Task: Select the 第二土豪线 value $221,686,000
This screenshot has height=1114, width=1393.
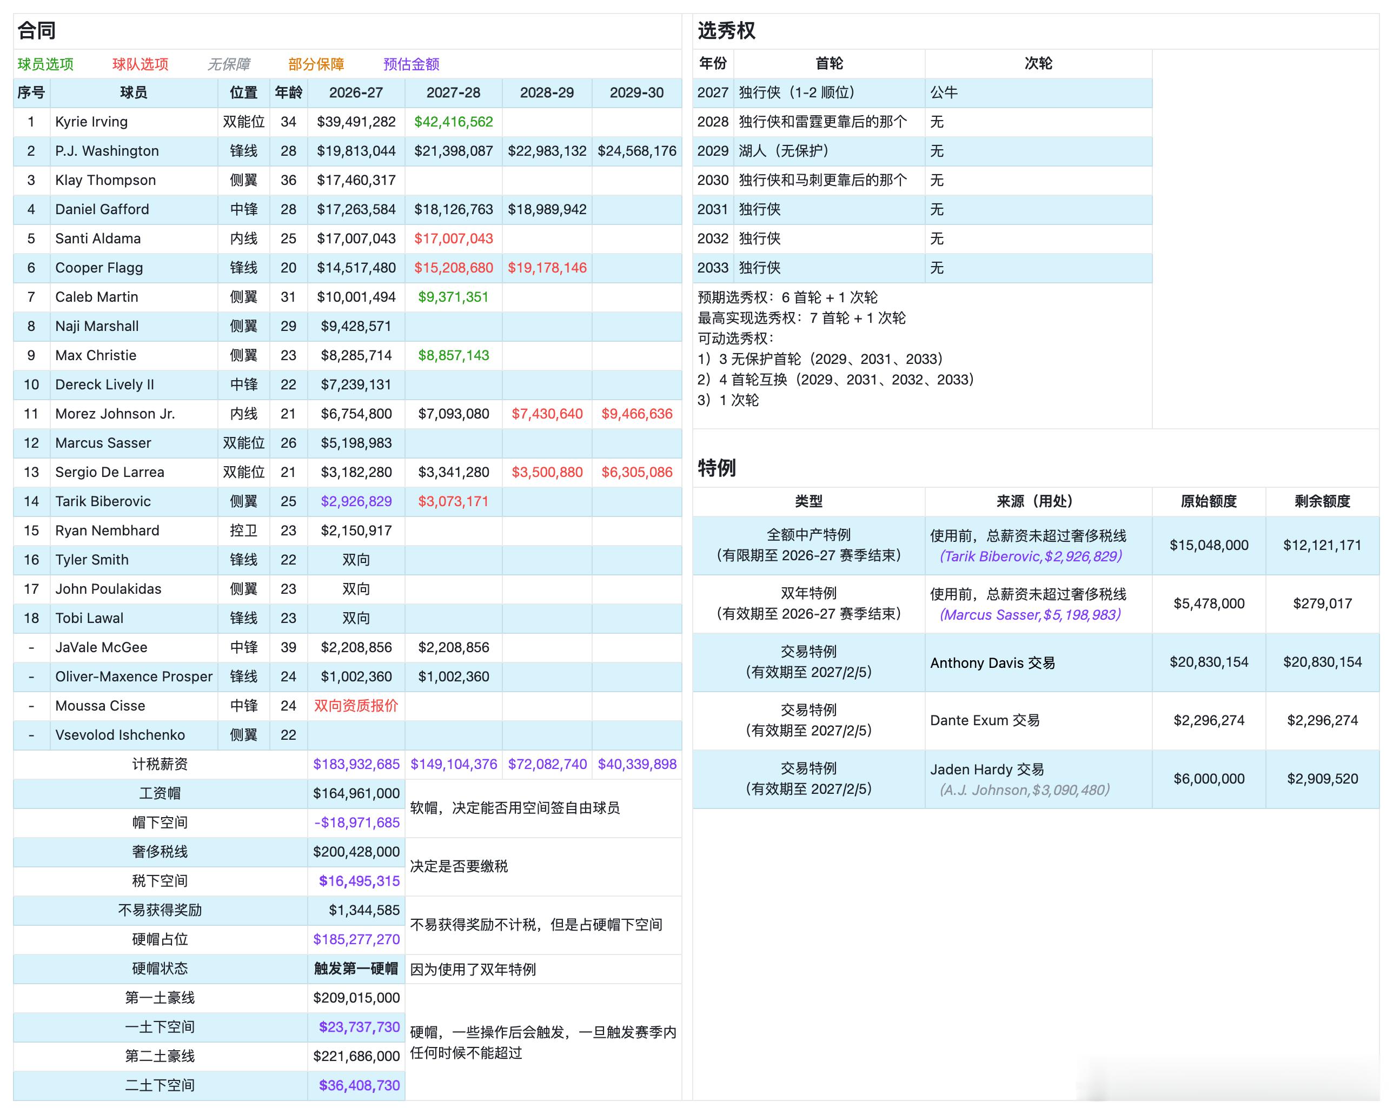Action: click(356, 1056)
